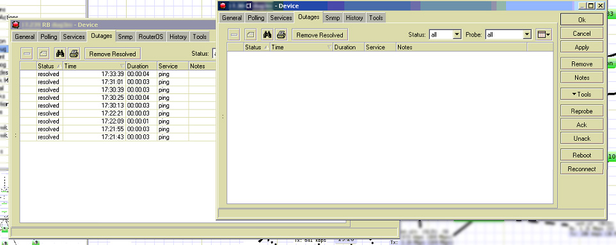The height and width of the screenshot is (245, 616).
Task: Click the minus remove icon in right window
Action: coord(234,35)
